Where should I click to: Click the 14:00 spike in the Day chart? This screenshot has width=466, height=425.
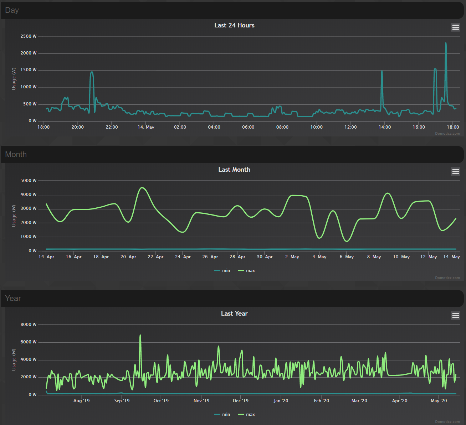click(x=382, y=71)
